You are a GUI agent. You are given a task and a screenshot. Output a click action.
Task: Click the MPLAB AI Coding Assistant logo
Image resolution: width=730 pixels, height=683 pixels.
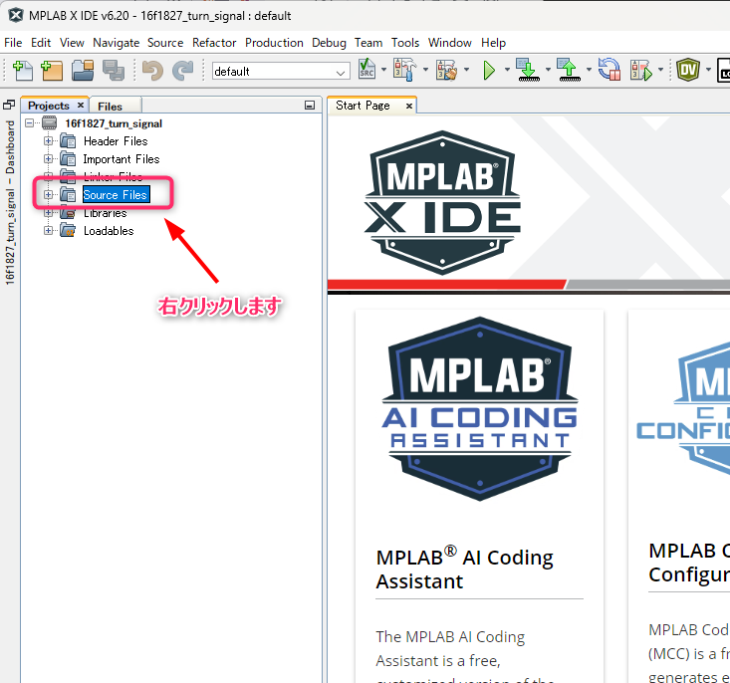479,409
